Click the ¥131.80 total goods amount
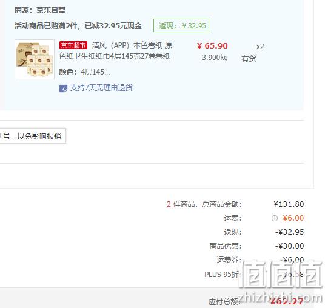328x308 pixels. 289,204
